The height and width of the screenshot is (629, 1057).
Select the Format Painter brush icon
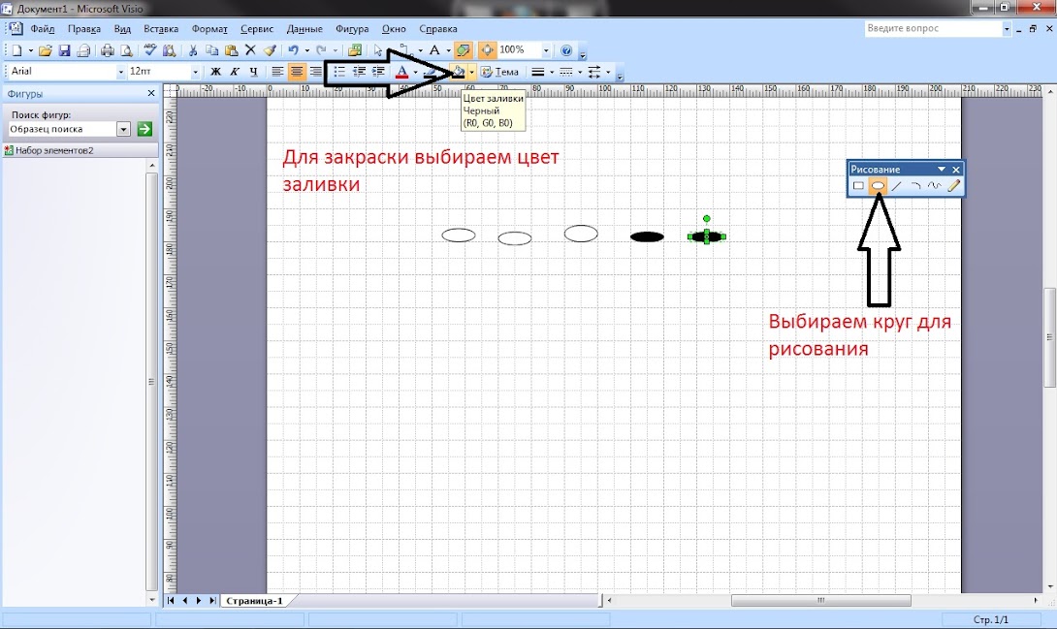pyautogui.click(x=270, y=50)
